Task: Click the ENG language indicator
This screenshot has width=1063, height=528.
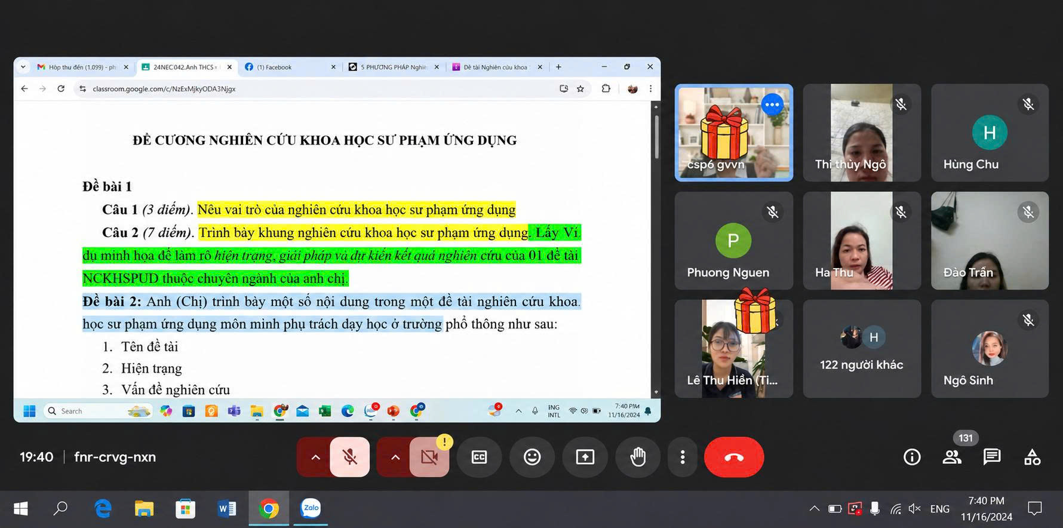Action: pyautogui.click(x=939, y=509)
